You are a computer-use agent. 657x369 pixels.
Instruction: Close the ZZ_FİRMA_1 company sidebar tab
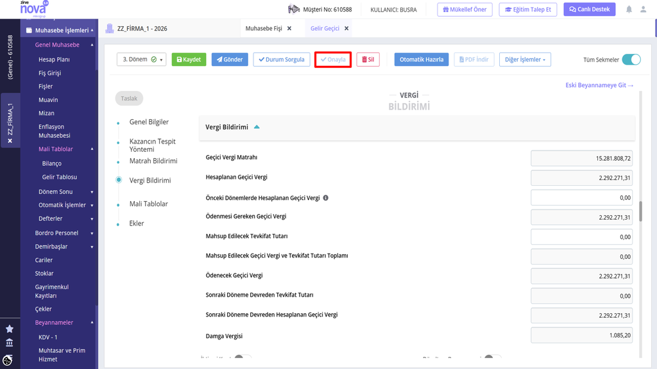click(x=10, y=140)
